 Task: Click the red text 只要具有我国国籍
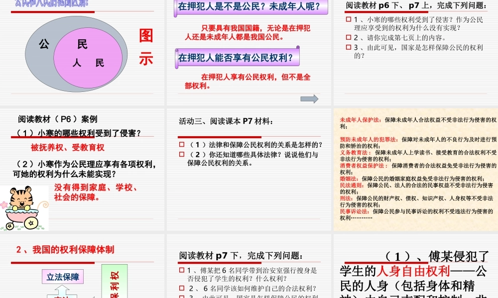(248, 33)
